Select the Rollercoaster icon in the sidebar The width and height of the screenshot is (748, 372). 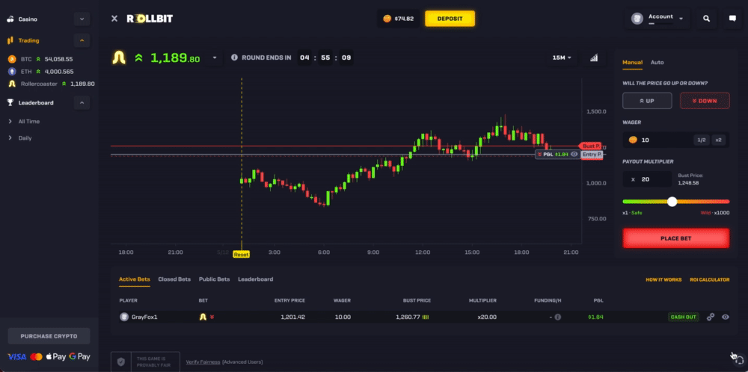(x=12, y=84)
